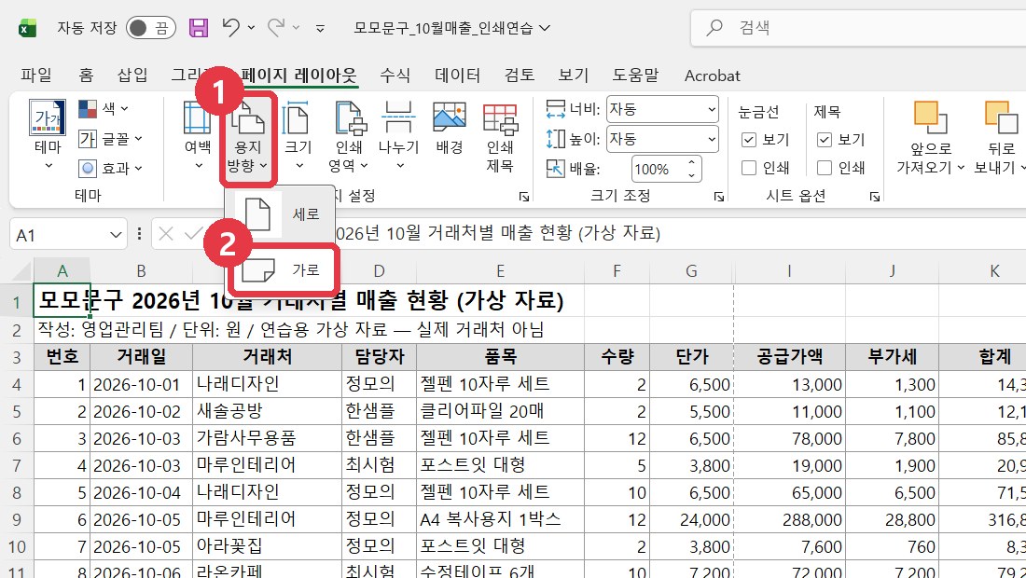Select column G header
The width and height of the screenshot is (1026, 578).
pyautogui.click(x=692, y=270)
